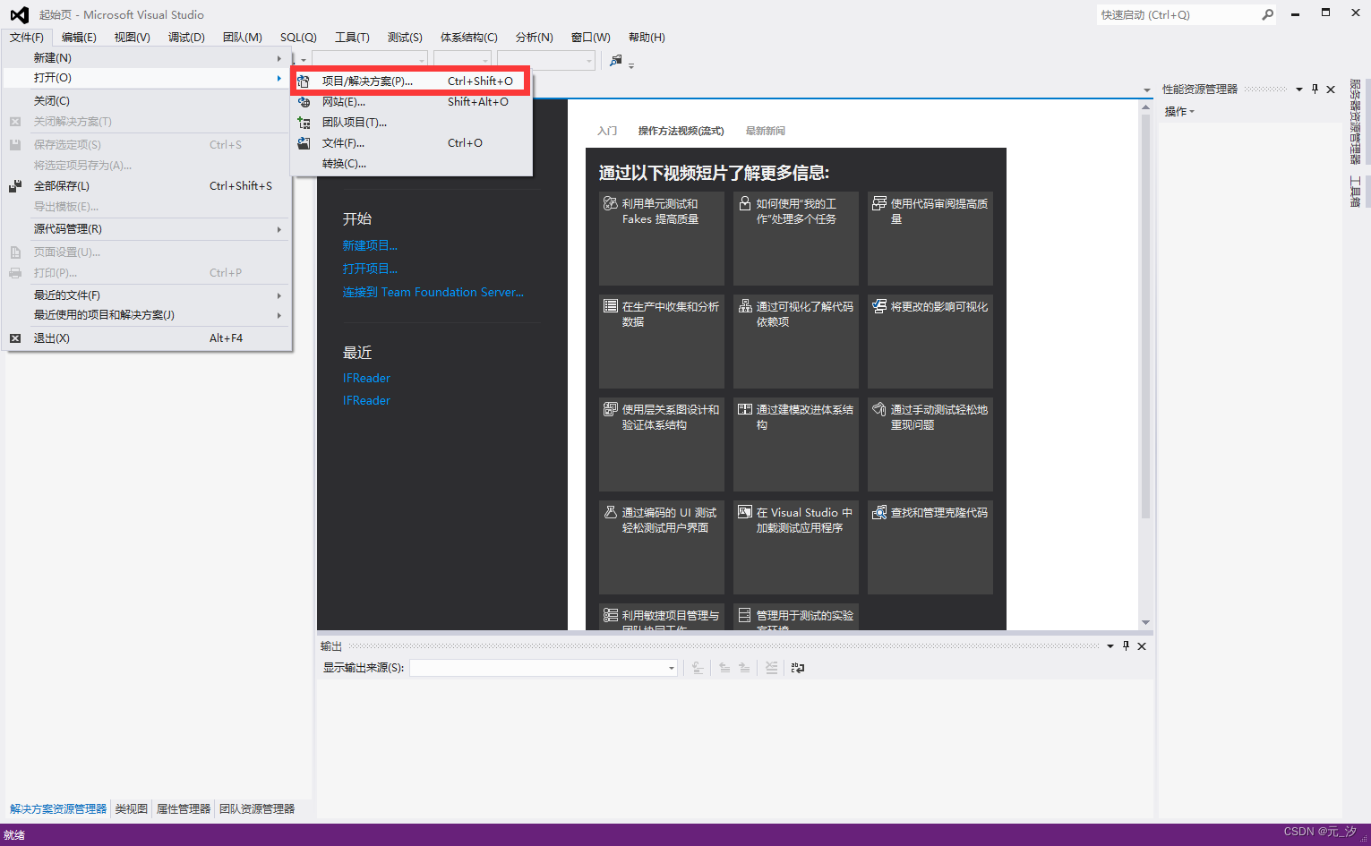Expand the 最近的文件 submenu arrow
The width and height of the screenshot is (1371, 846).
(x=278, y=295)
